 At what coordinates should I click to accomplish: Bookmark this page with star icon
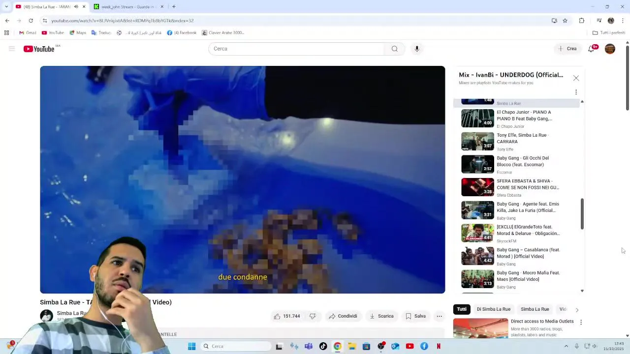[565, 21]
